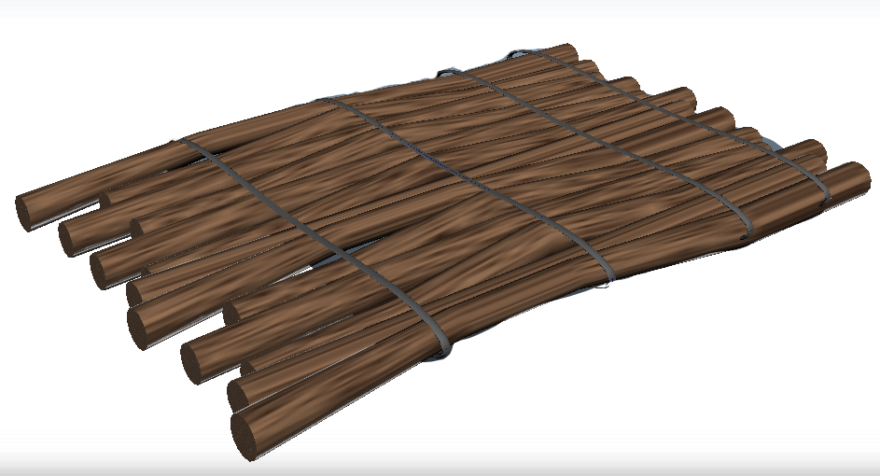This screenshot has height=476, width=880.
Task: Click the far-left log's round cut end
Action: [x=31, y=213]
